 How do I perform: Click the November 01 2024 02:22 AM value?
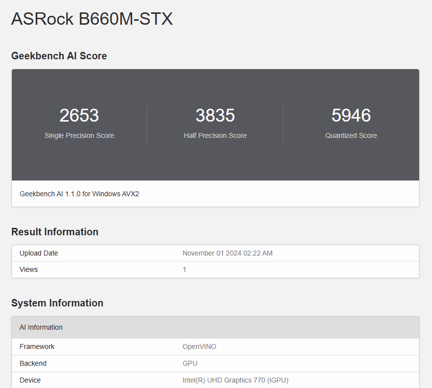[x=227, y=253]
